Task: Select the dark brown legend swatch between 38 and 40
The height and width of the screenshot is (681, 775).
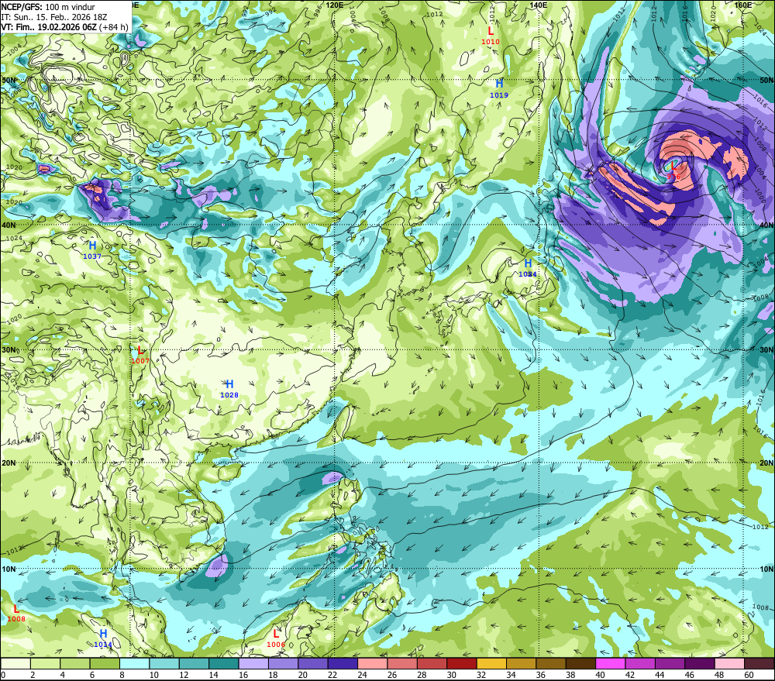Action: click(581, 663)
